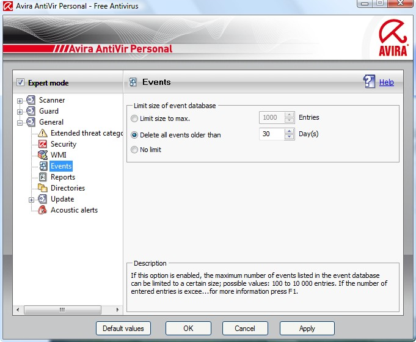
Task: Open the WMI settings item
Action: (x=59, y=155)
